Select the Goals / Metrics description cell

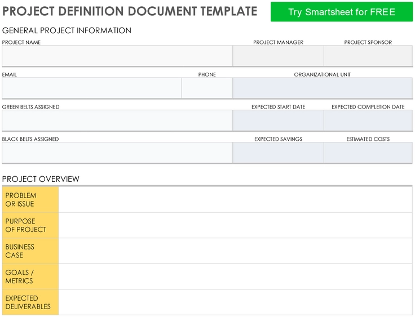(235, 276)
